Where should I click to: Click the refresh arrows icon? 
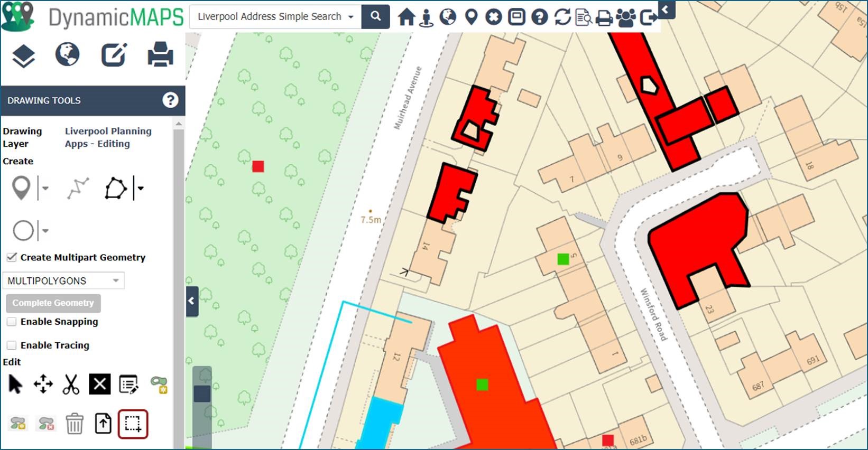(x=562, y=17)
